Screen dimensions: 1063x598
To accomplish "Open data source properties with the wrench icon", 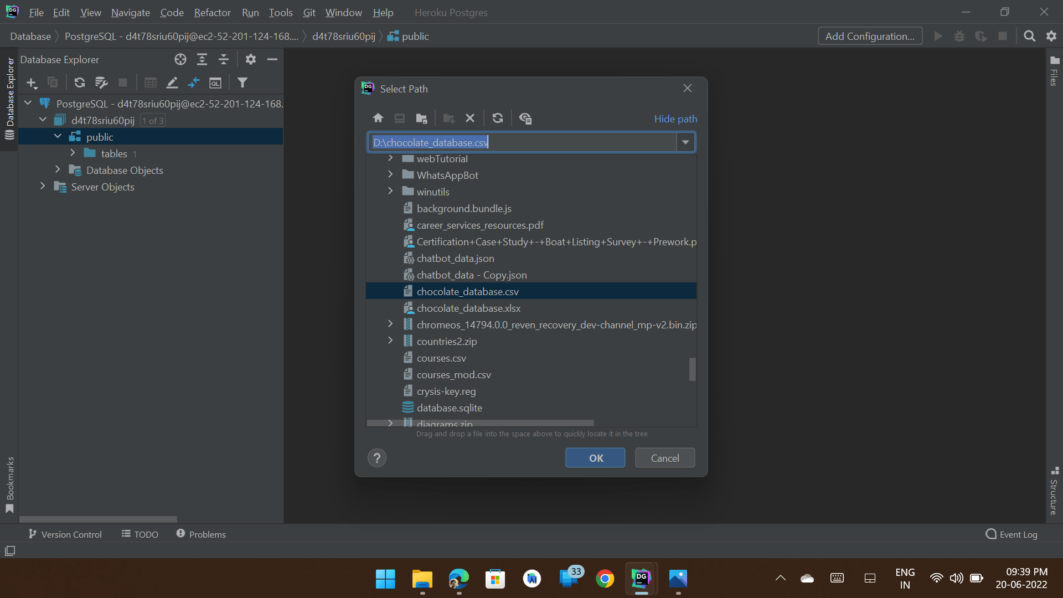I will (x=101, y=83).
